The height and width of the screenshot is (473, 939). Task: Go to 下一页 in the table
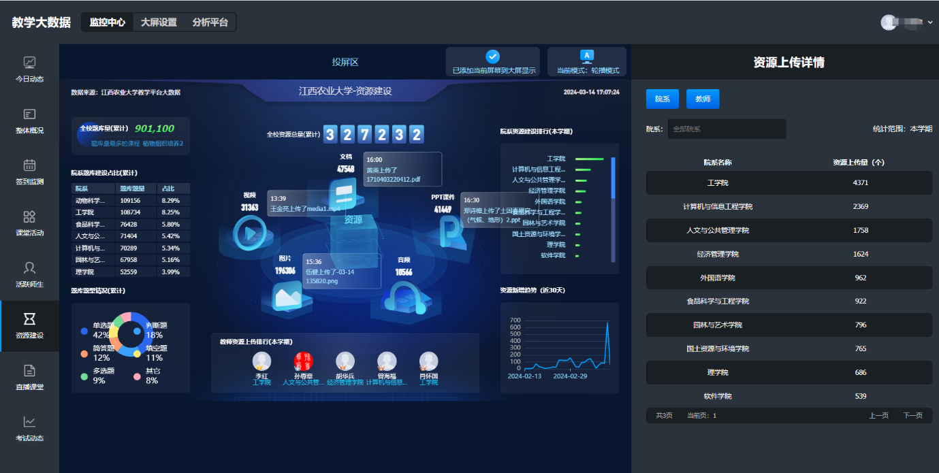[x=912, y=415]
